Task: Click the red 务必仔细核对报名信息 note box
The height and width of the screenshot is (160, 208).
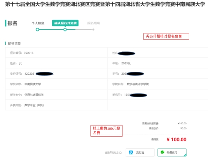Action: [x=166, y=36]
